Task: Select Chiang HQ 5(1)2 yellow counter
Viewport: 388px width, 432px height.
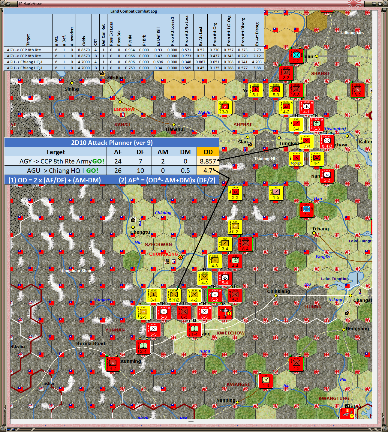Action: point(174,295)
